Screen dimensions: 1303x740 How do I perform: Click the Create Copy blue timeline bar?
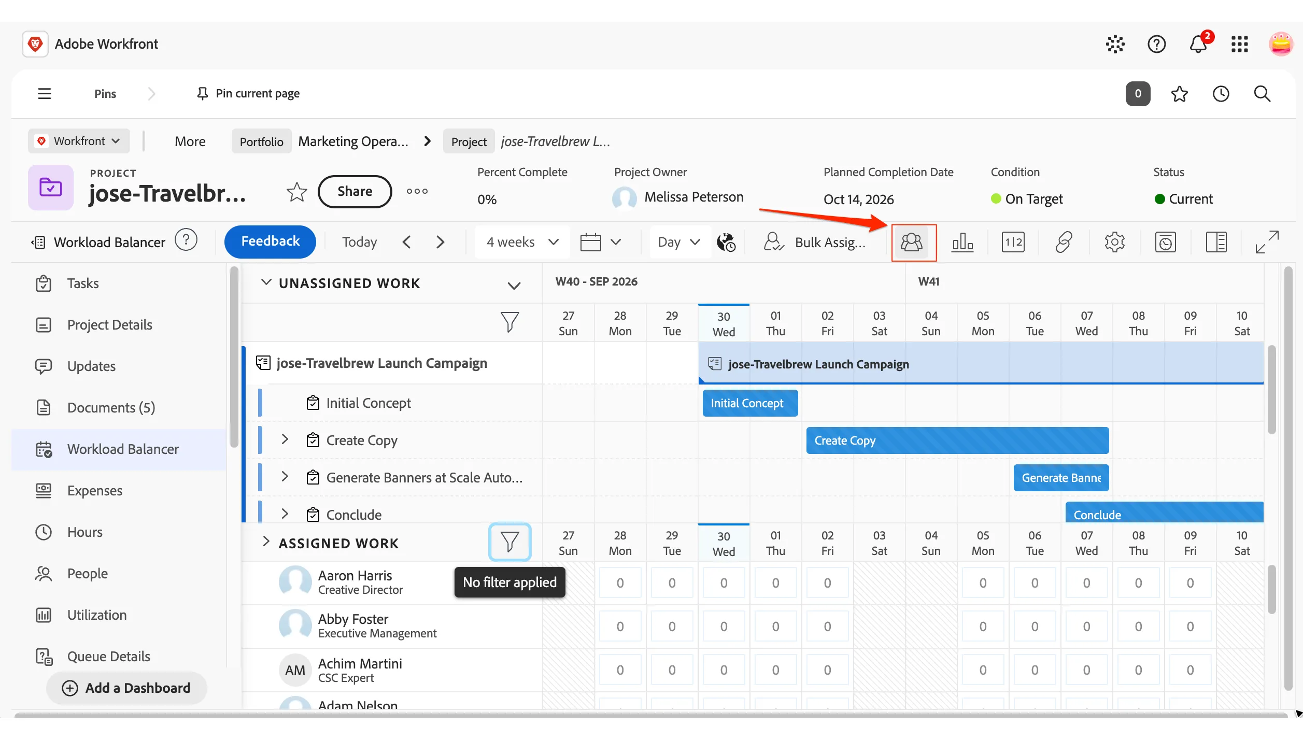pos(957,440)
